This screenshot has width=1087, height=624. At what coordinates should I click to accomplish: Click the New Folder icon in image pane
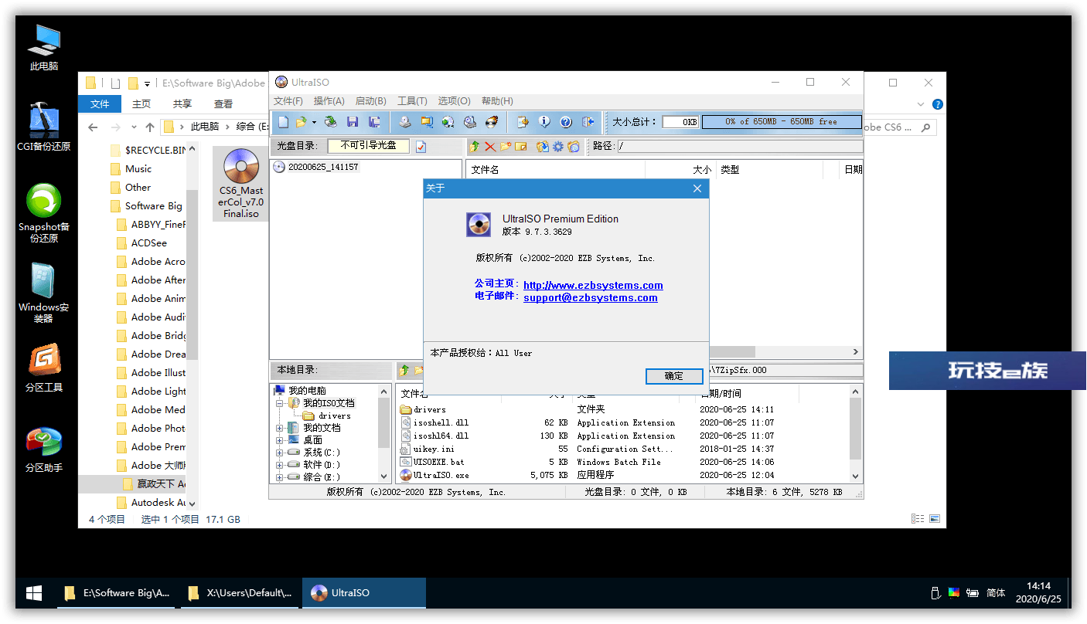[506, 146]
